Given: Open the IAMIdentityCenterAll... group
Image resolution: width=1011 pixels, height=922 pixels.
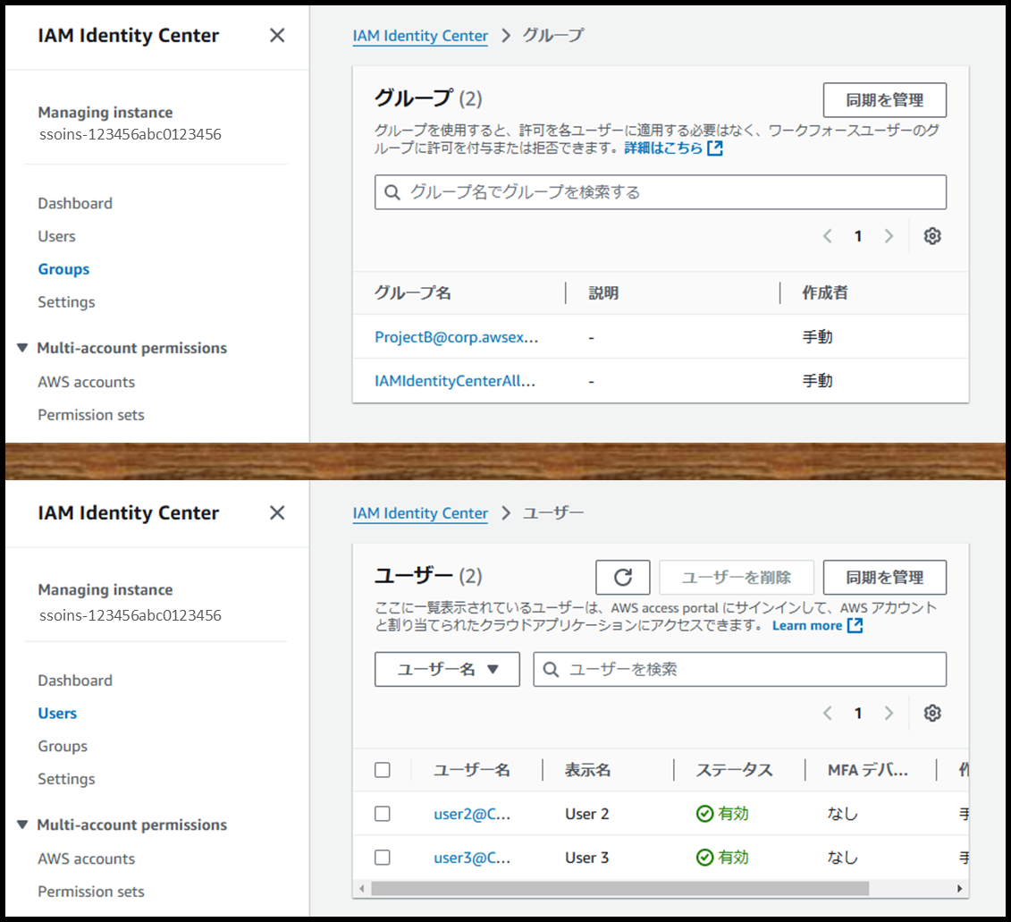Looking at the screenshot, I should click(455, 381).
